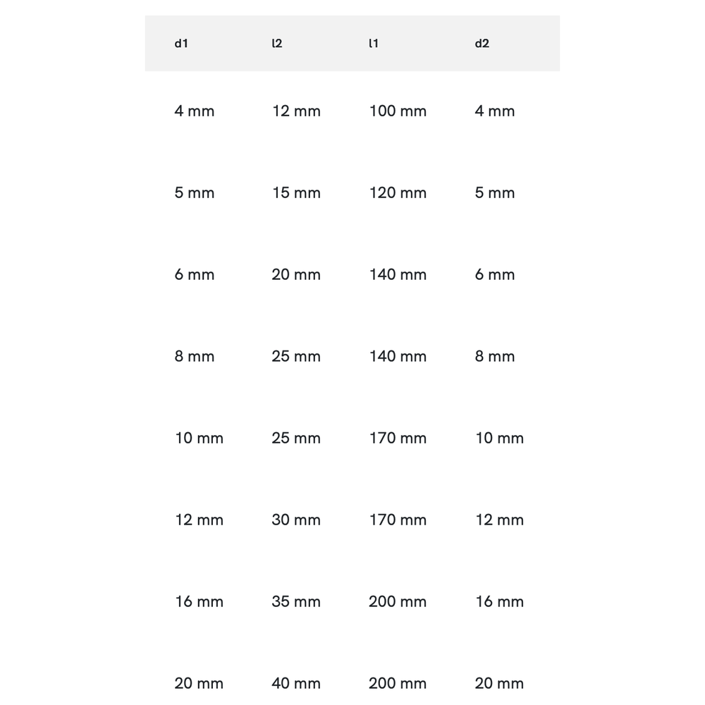The width and height of the screenshot is (705, 705).
Task: Click the 8 mm d2 value
Action: pyautogui.click(x=495, y=357)
